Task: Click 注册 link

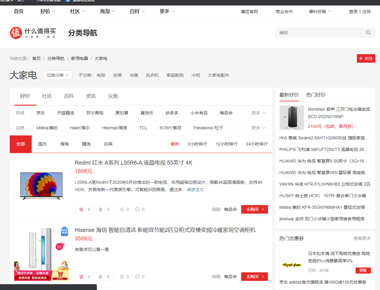Action: click(366, 12)
